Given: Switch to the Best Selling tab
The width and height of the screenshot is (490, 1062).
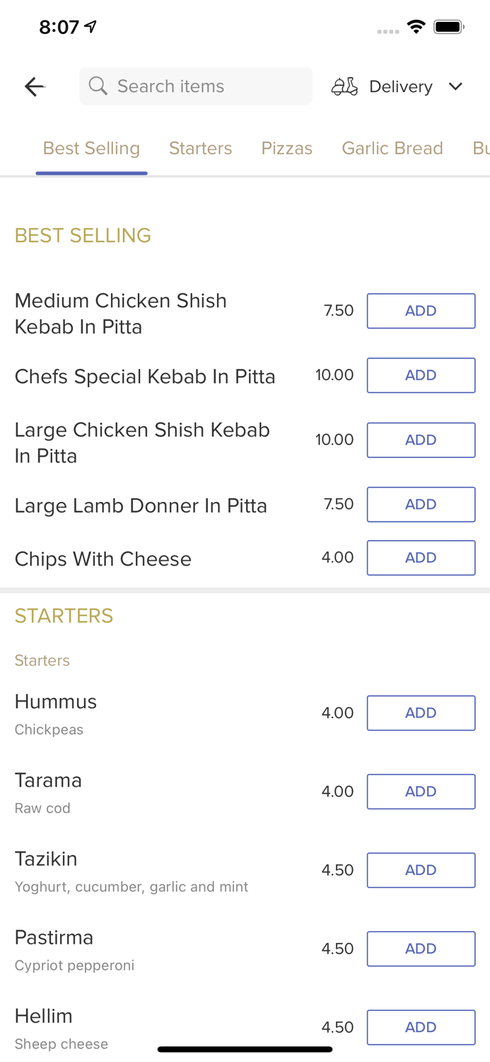Looking at the screenshot, I should point(91,149).
